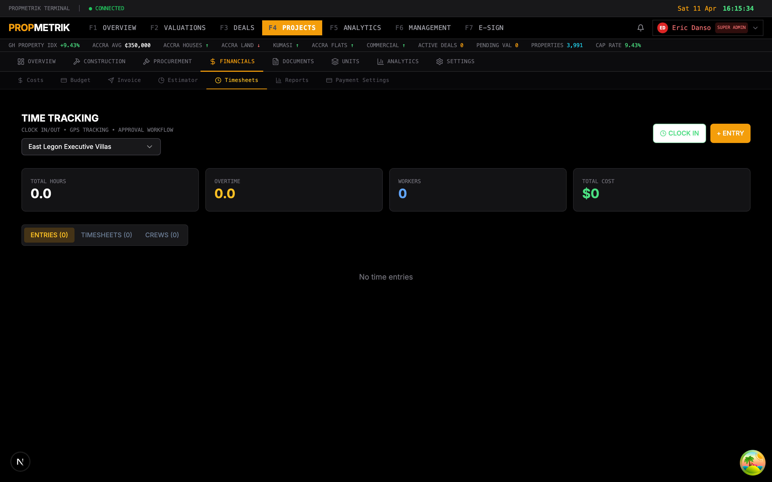Select the Timesheets sub-tab

point(236,80)
